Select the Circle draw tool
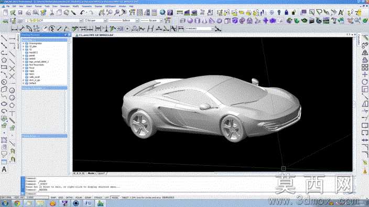The height and width of the screenshot is (207, 369). 4,82
